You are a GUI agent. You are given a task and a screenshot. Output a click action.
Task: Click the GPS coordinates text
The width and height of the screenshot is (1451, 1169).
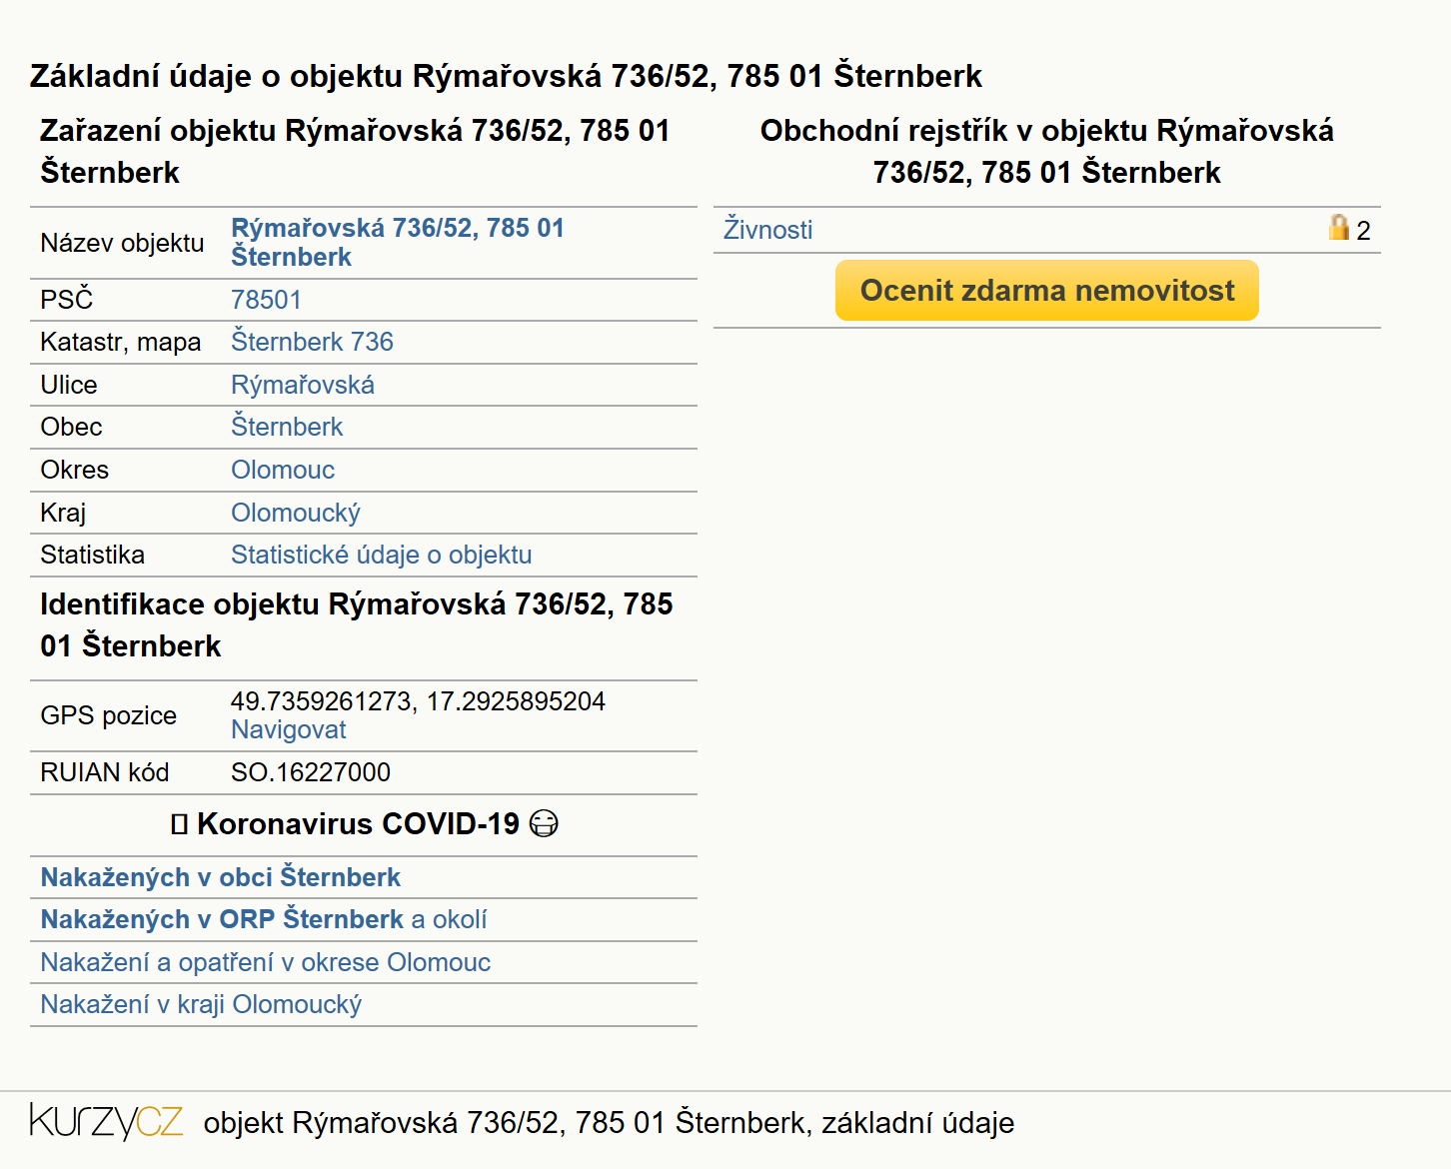point(418,701)
